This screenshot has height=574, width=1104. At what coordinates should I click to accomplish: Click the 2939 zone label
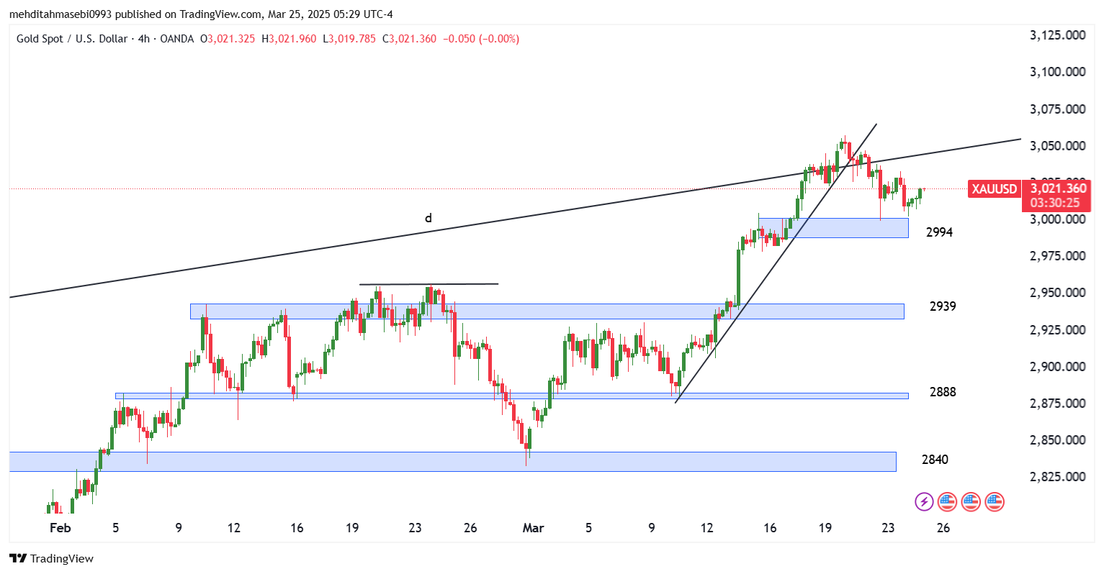point(943,306)
